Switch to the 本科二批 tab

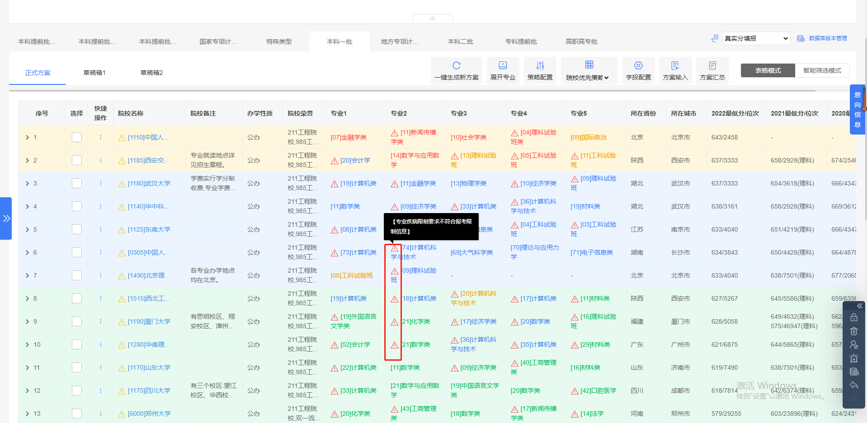coord(460,41)
